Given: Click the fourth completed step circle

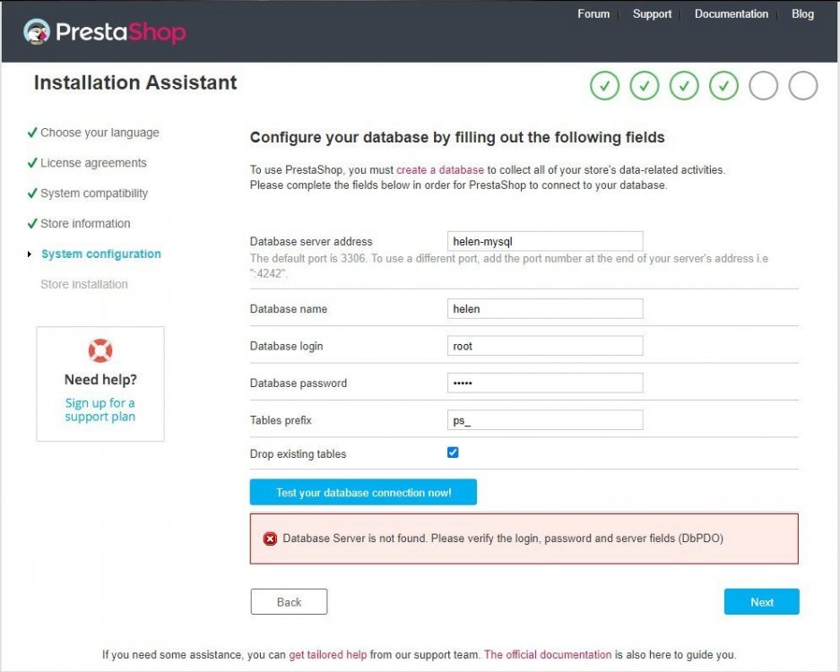Looking at the screenshot, I should [x=723, y=86].
